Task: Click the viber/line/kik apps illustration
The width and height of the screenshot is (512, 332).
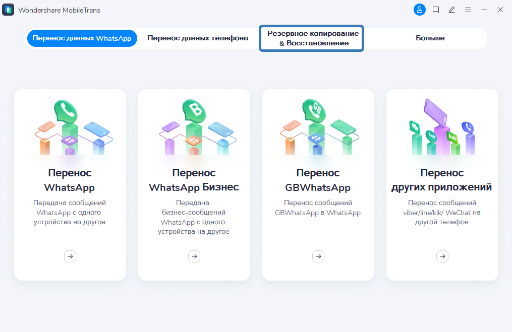Action: 442,126
